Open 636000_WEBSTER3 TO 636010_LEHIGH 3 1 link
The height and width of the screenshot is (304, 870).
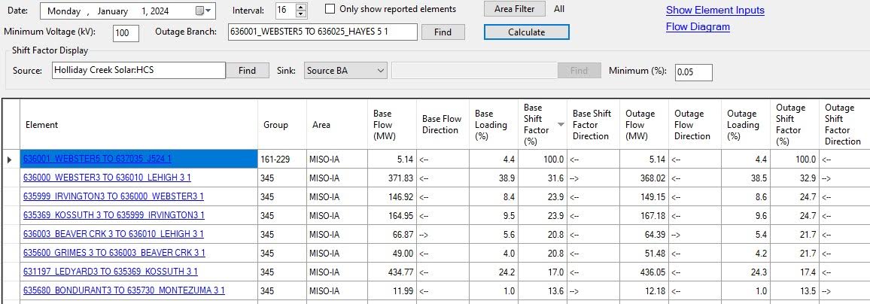(107, 178)
